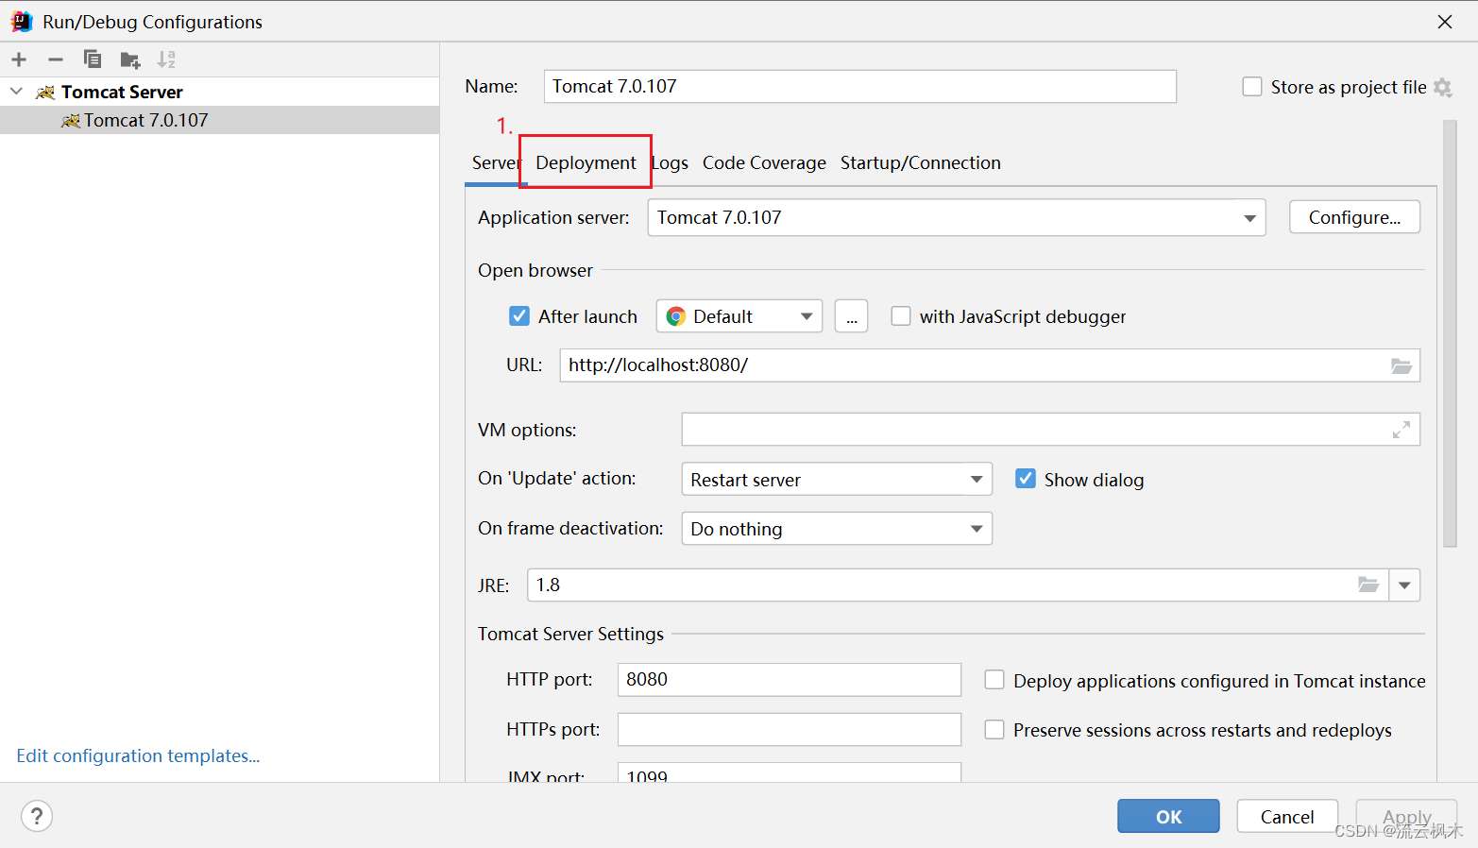The width and height of the screenshot is (1478, 848).
Task: Switch to the Logs tab
Action: point(670,162)
